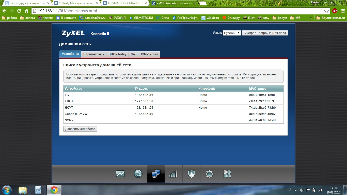Open the IGMP Proxy tab
Viewport: 347px width, 195px height.
[149, 54]
